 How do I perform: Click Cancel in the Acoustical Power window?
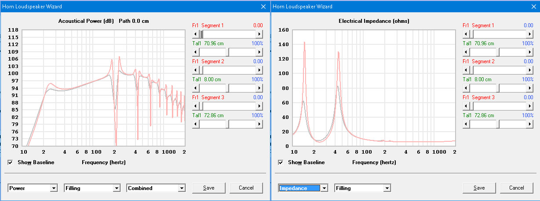click(246, 188)
